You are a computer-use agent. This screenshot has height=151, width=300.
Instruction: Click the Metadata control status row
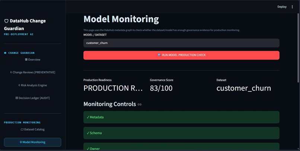[181, 117]
